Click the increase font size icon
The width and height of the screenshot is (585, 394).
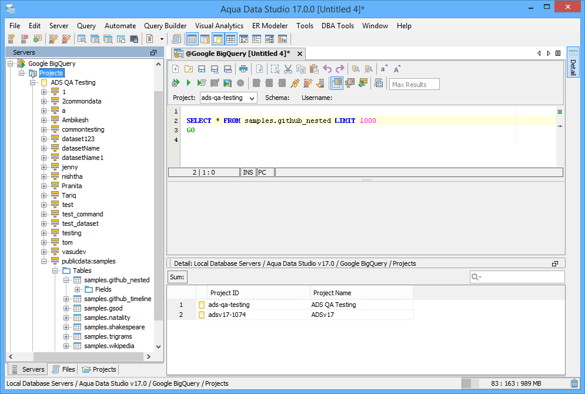[397, 69]
